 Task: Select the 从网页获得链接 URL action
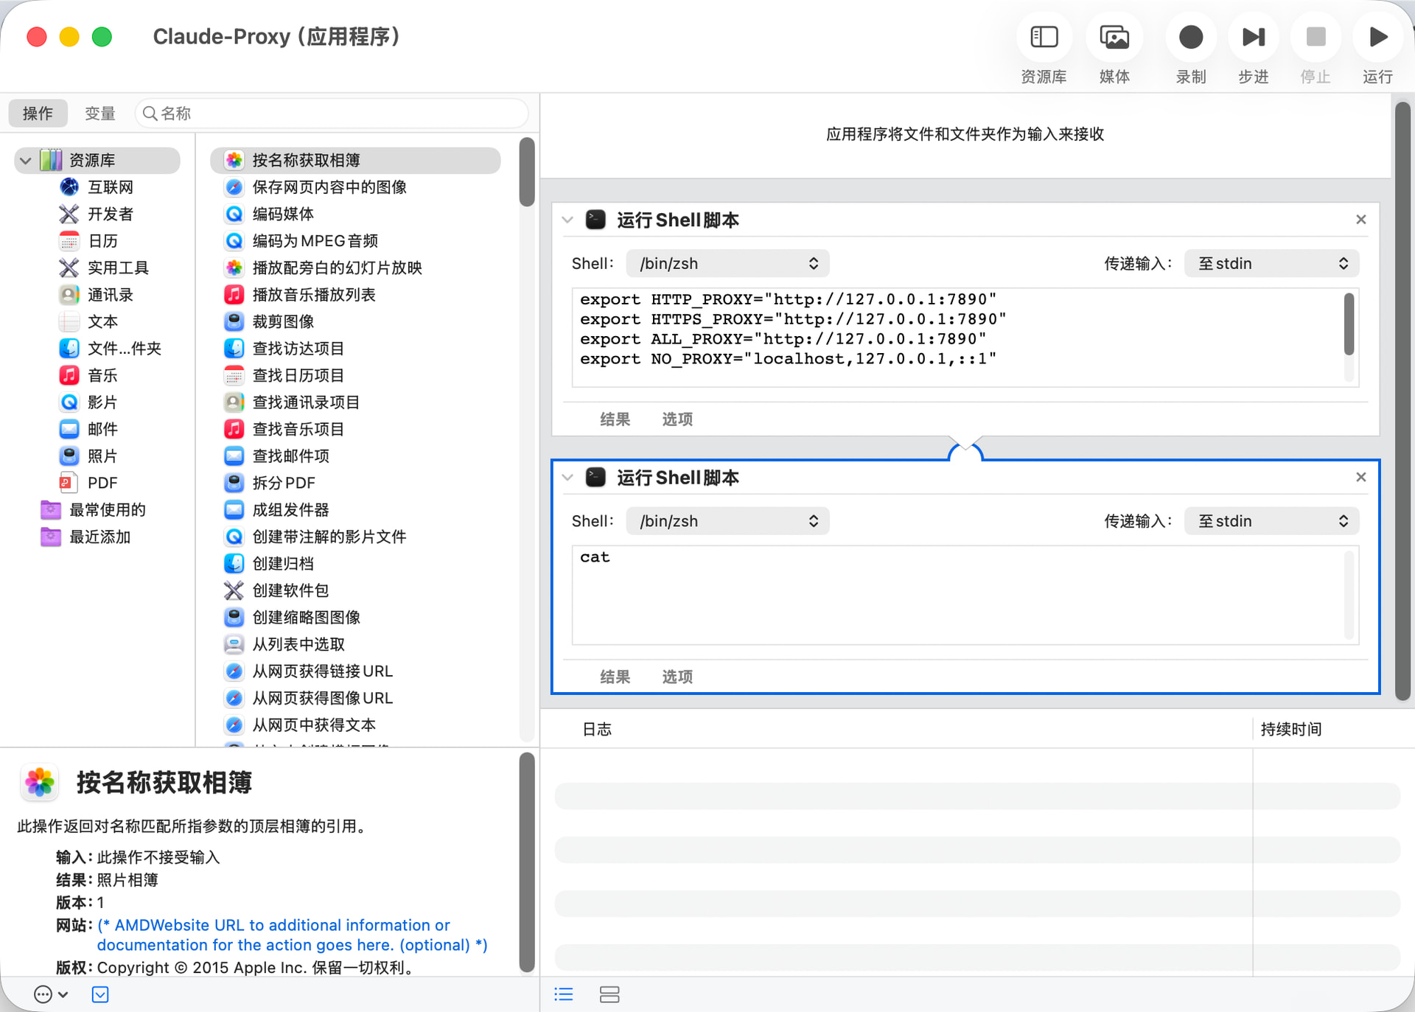(356, 671)
